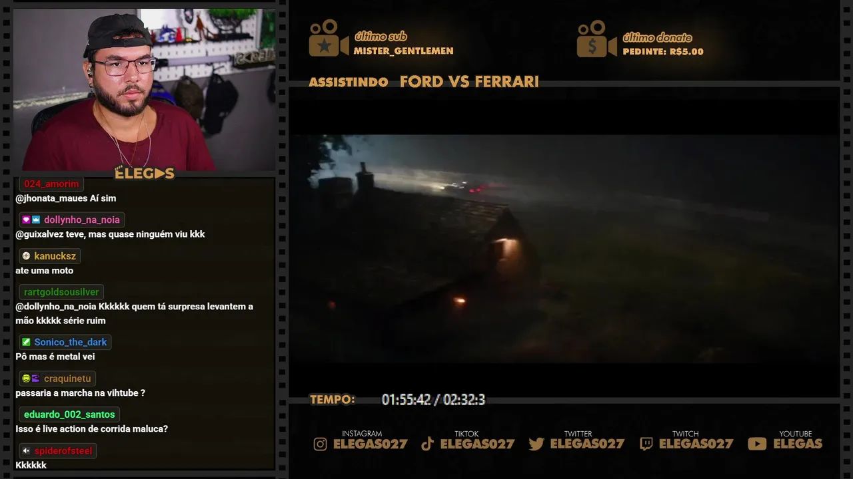Click the TikTok logo icon
The image size is (853, 479).
point(428,444)
